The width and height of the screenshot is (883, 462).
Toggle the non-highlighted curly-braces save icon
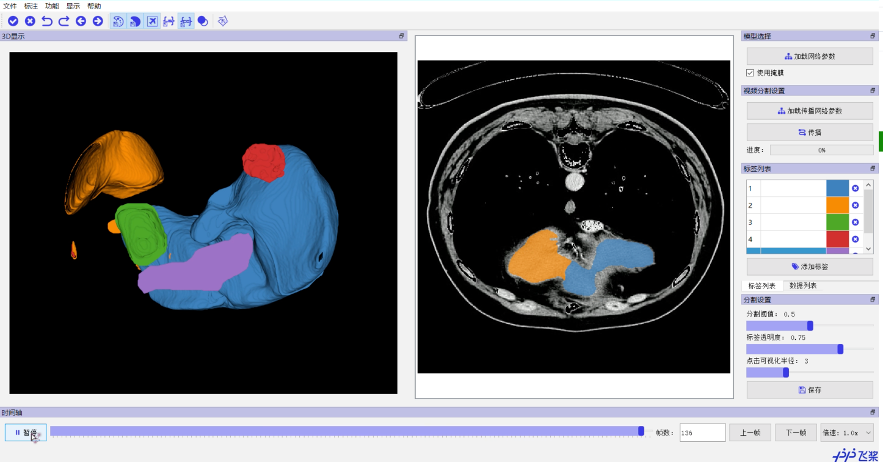169,21
